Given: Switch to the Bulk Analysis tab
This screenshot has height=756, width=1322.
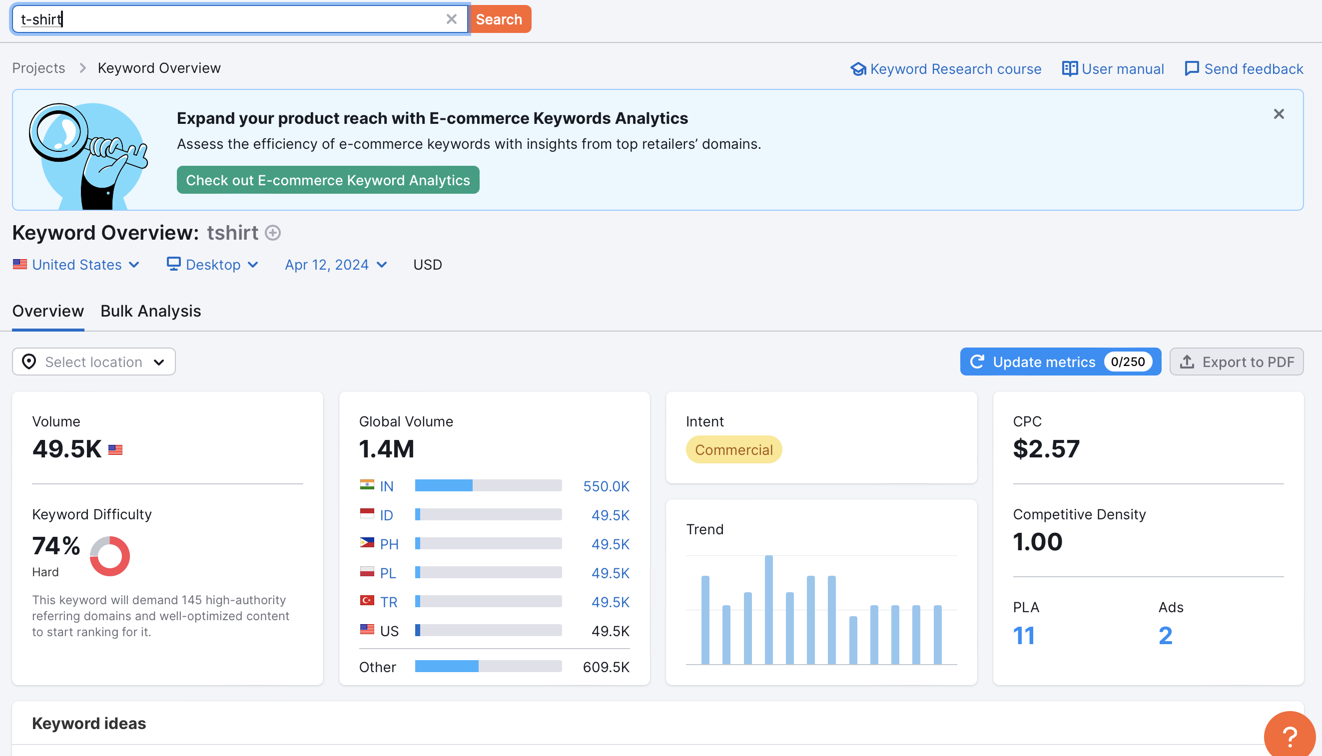Looking at the screenshot, I should pos(151,311).
